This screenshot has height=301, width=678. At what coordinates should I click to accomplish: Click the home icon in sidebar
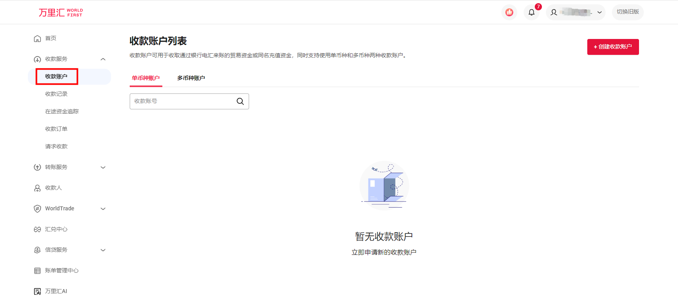point(37,39)
